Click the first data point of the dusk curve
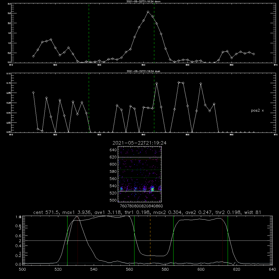The image size is (279, 279). [x=33, y=92]
